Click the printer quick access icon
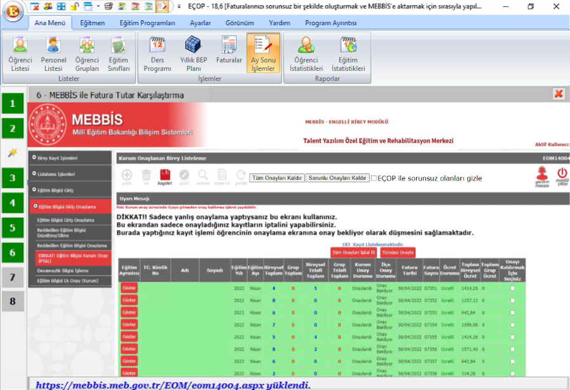This screenshot has height=390, width=570. tap(108, 6)
